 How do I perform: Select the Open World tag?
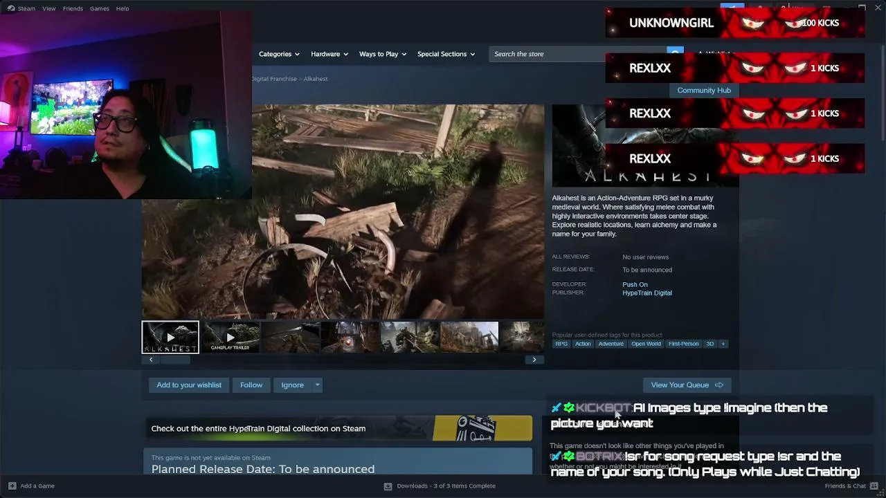point(646,344)
